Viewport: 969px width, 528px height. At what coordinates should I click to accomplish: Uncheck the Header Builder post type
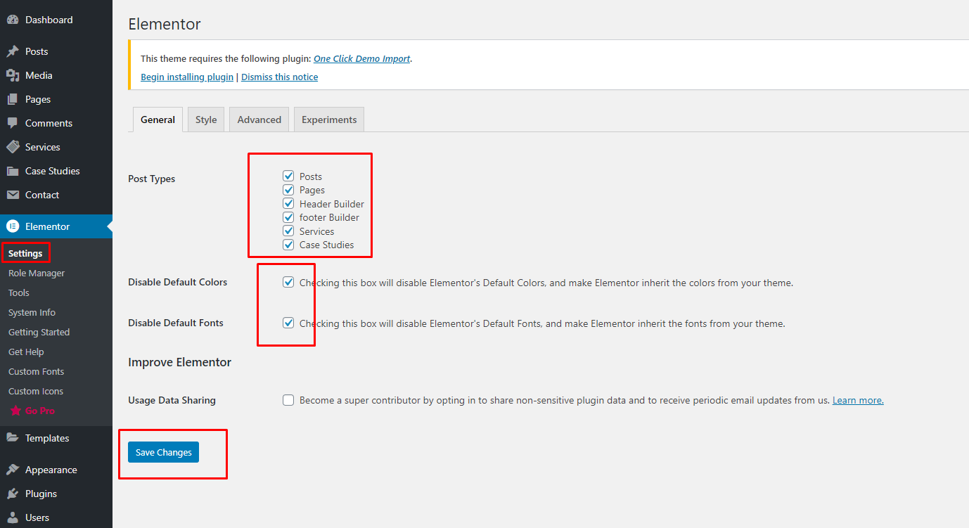click(x=288, y=204)
